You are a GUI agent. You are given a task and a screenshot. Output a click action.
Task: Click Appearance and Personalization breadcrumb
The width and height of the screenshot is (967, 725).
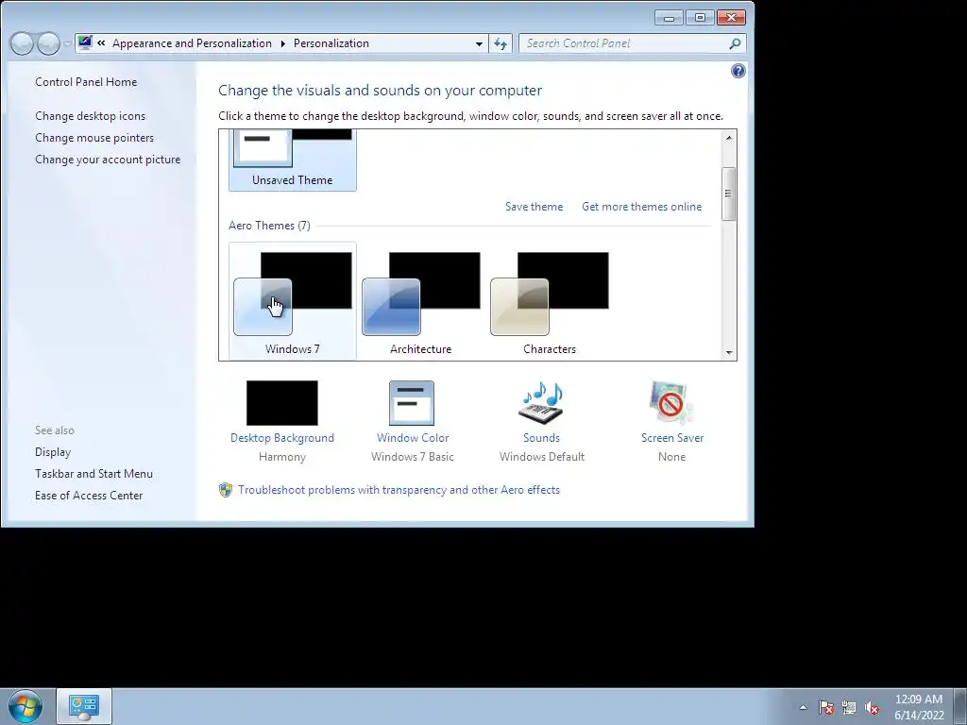point(192,43)
